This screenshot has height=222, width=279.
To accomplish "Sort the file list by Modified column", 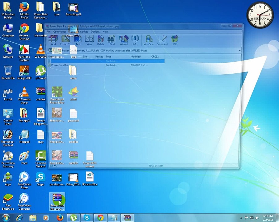I will (136, 57).
